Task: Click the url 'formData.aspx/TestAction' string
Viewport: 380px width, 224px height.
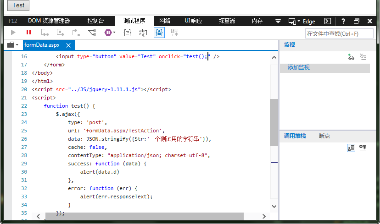Action: point(123,131)
